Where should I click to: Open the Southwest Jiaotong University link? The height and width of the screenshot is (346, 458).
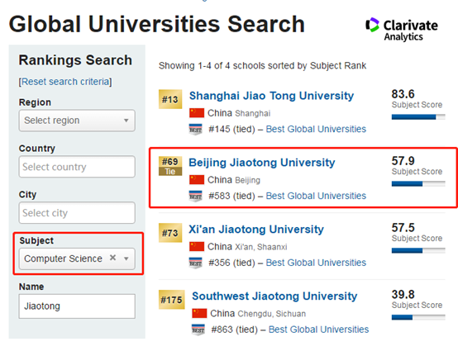[x=274, y=296]
